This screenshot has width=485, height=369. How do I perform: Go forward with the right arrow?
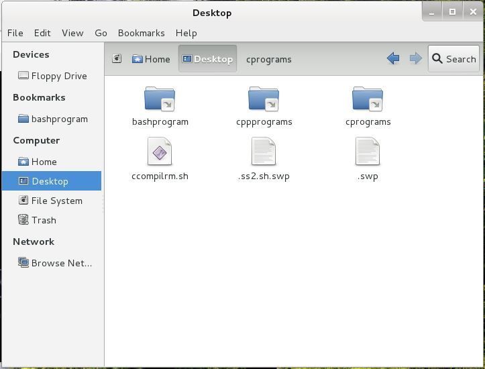coord(416,58)
